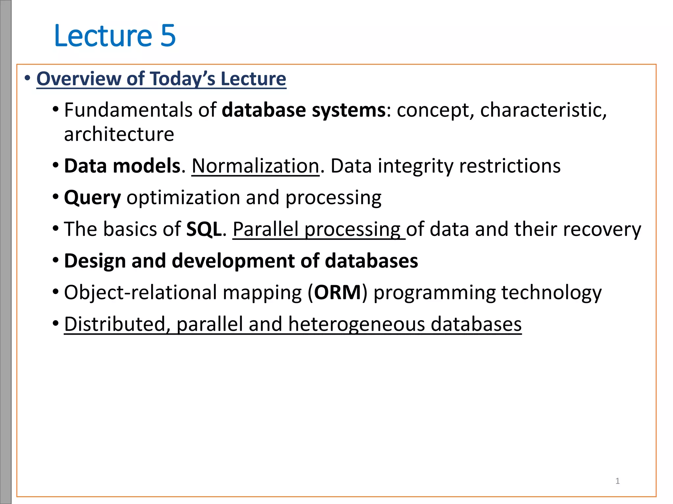Open the Overview of Today's Lecture link
The height and width of the screenshot is (504, 673).
161,79
